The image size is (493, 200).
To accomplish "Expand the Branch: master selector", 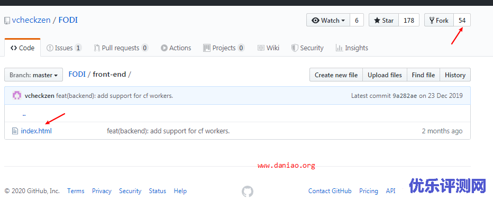I will coord(34,75).
